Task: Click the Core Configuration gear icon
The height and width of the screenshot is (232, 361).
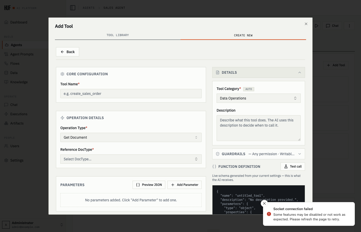Action: point(62,74)
